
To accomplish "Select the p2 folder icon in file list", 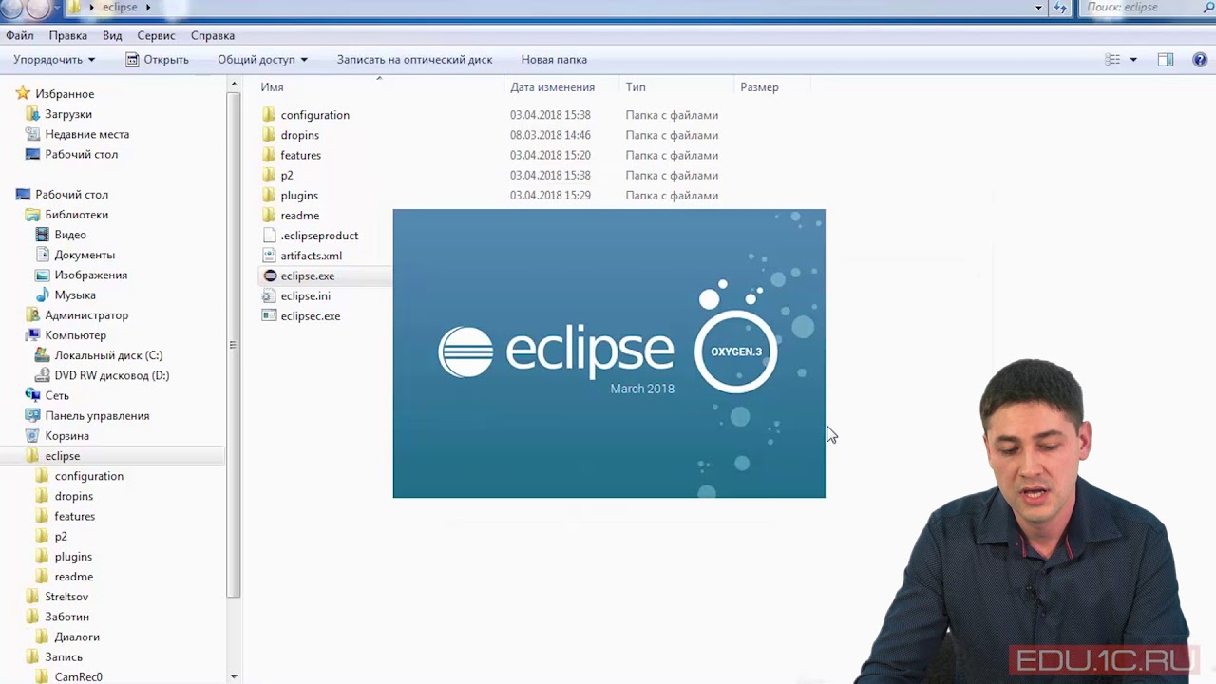I will 270,175.
